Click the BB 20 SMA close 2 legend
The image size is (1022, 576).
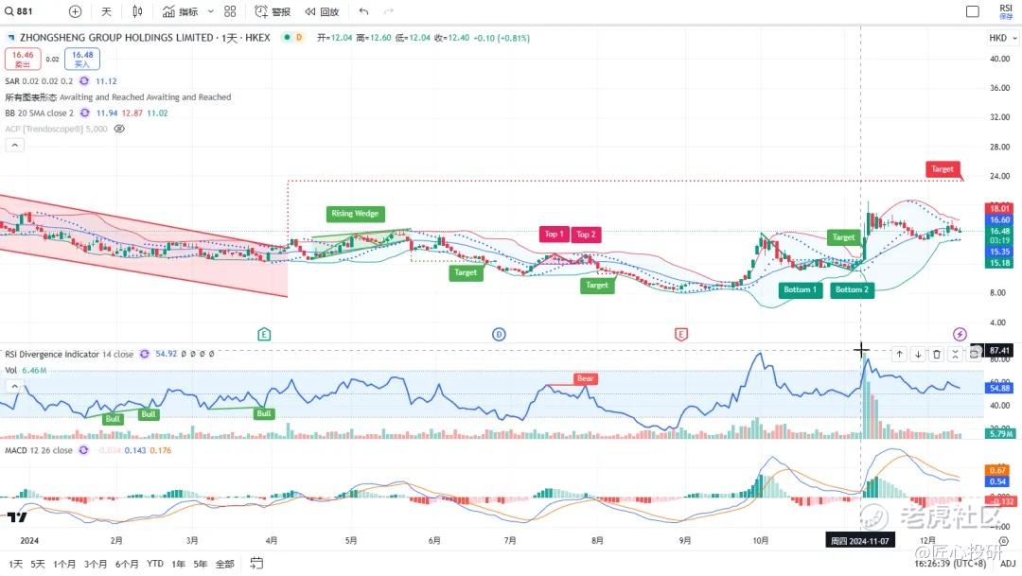[39, 113]
